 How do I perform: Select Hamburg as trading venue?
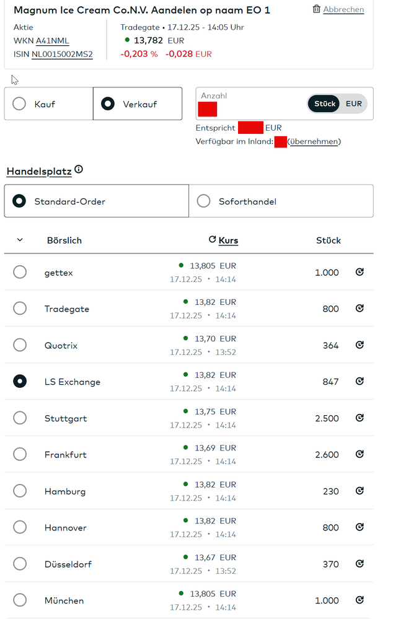click(20, 491)
